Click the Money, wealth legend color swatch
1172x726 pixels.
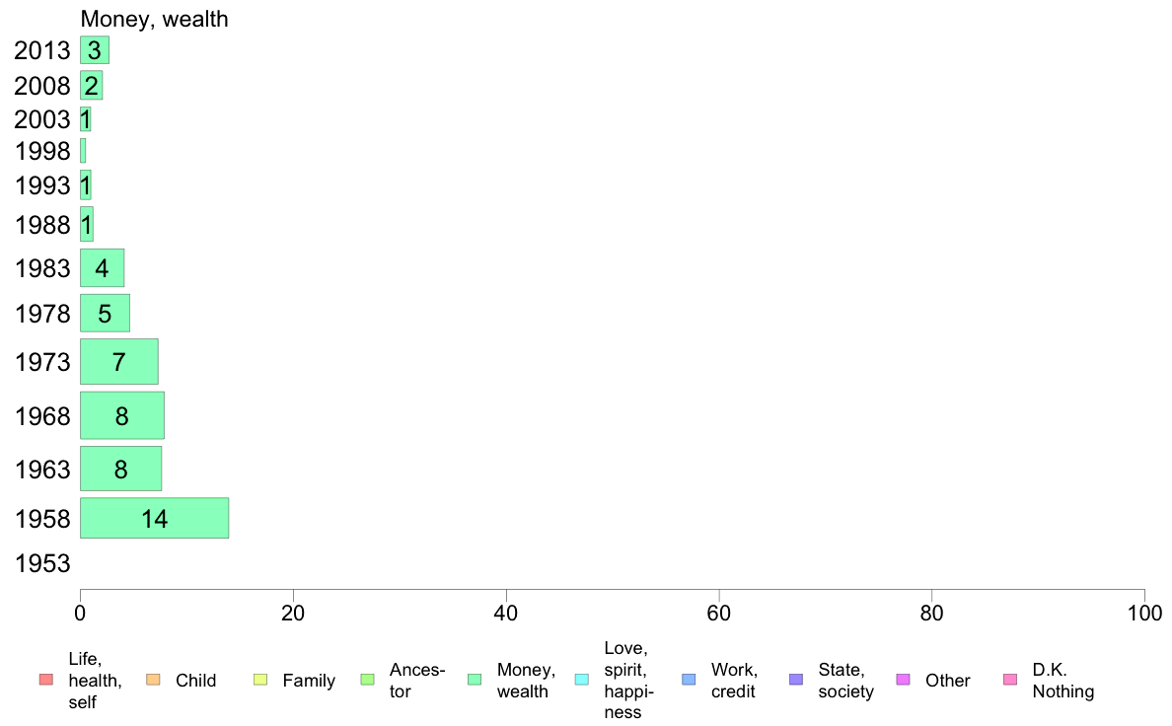[x=474, y=680]
